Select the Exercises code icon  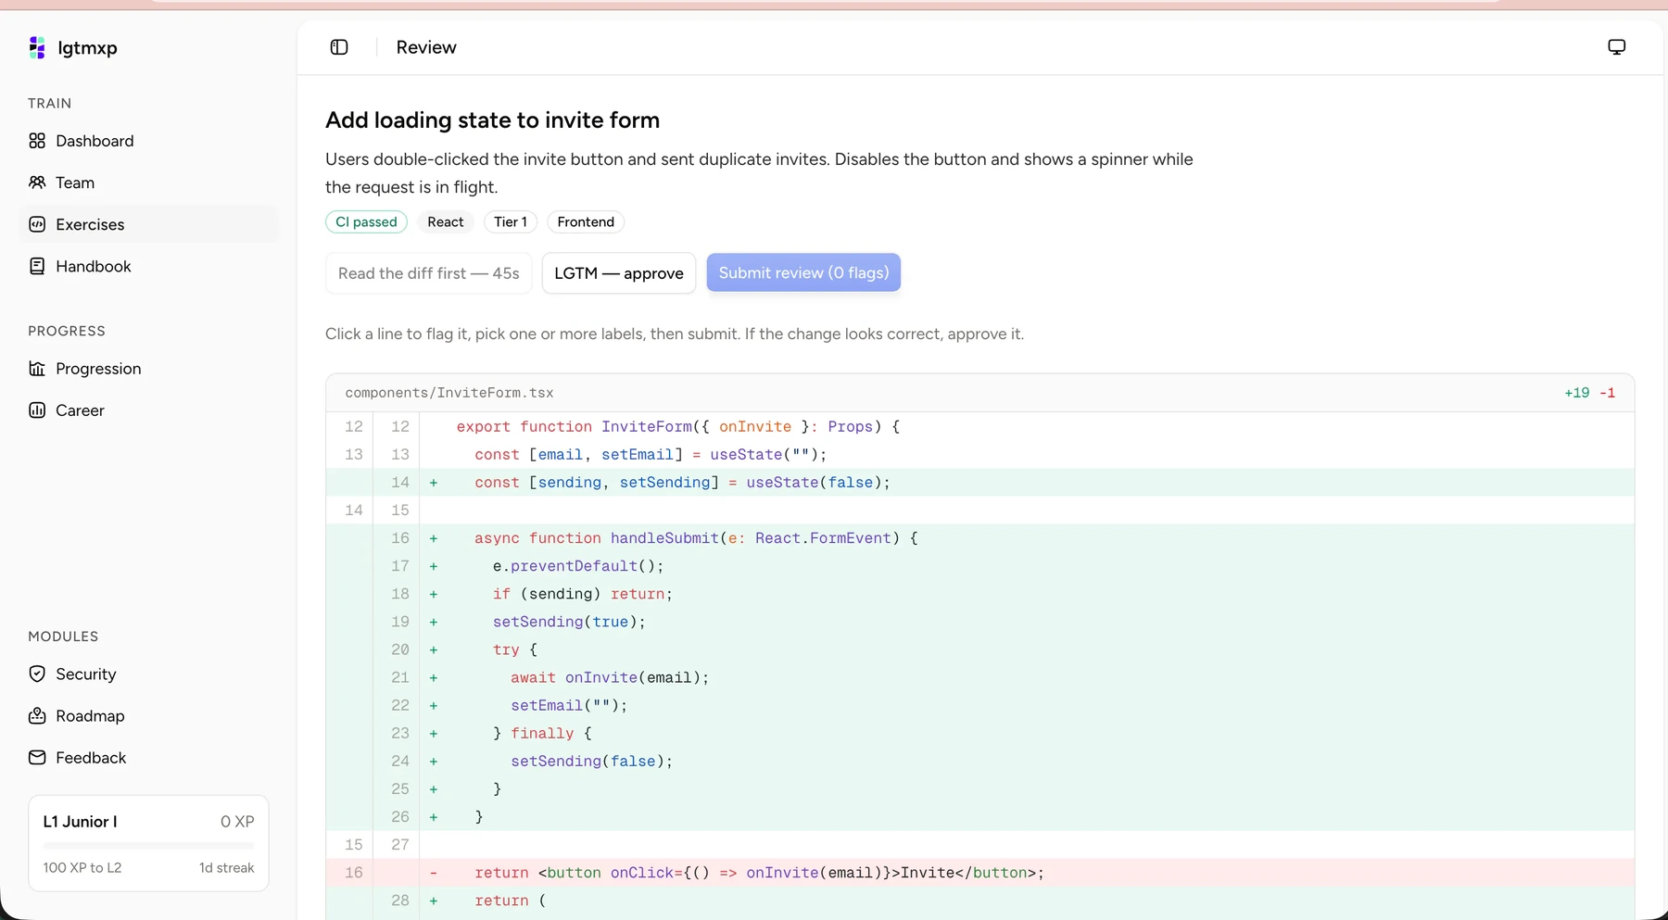[x=37, y=224]
